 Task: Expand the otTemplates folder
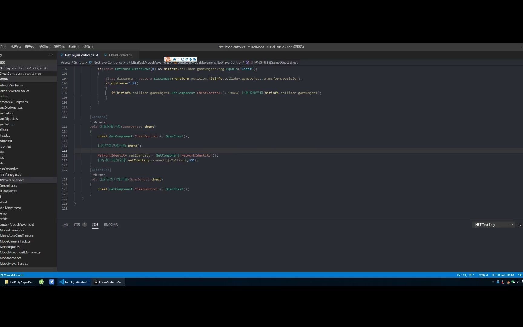(28, 191)
